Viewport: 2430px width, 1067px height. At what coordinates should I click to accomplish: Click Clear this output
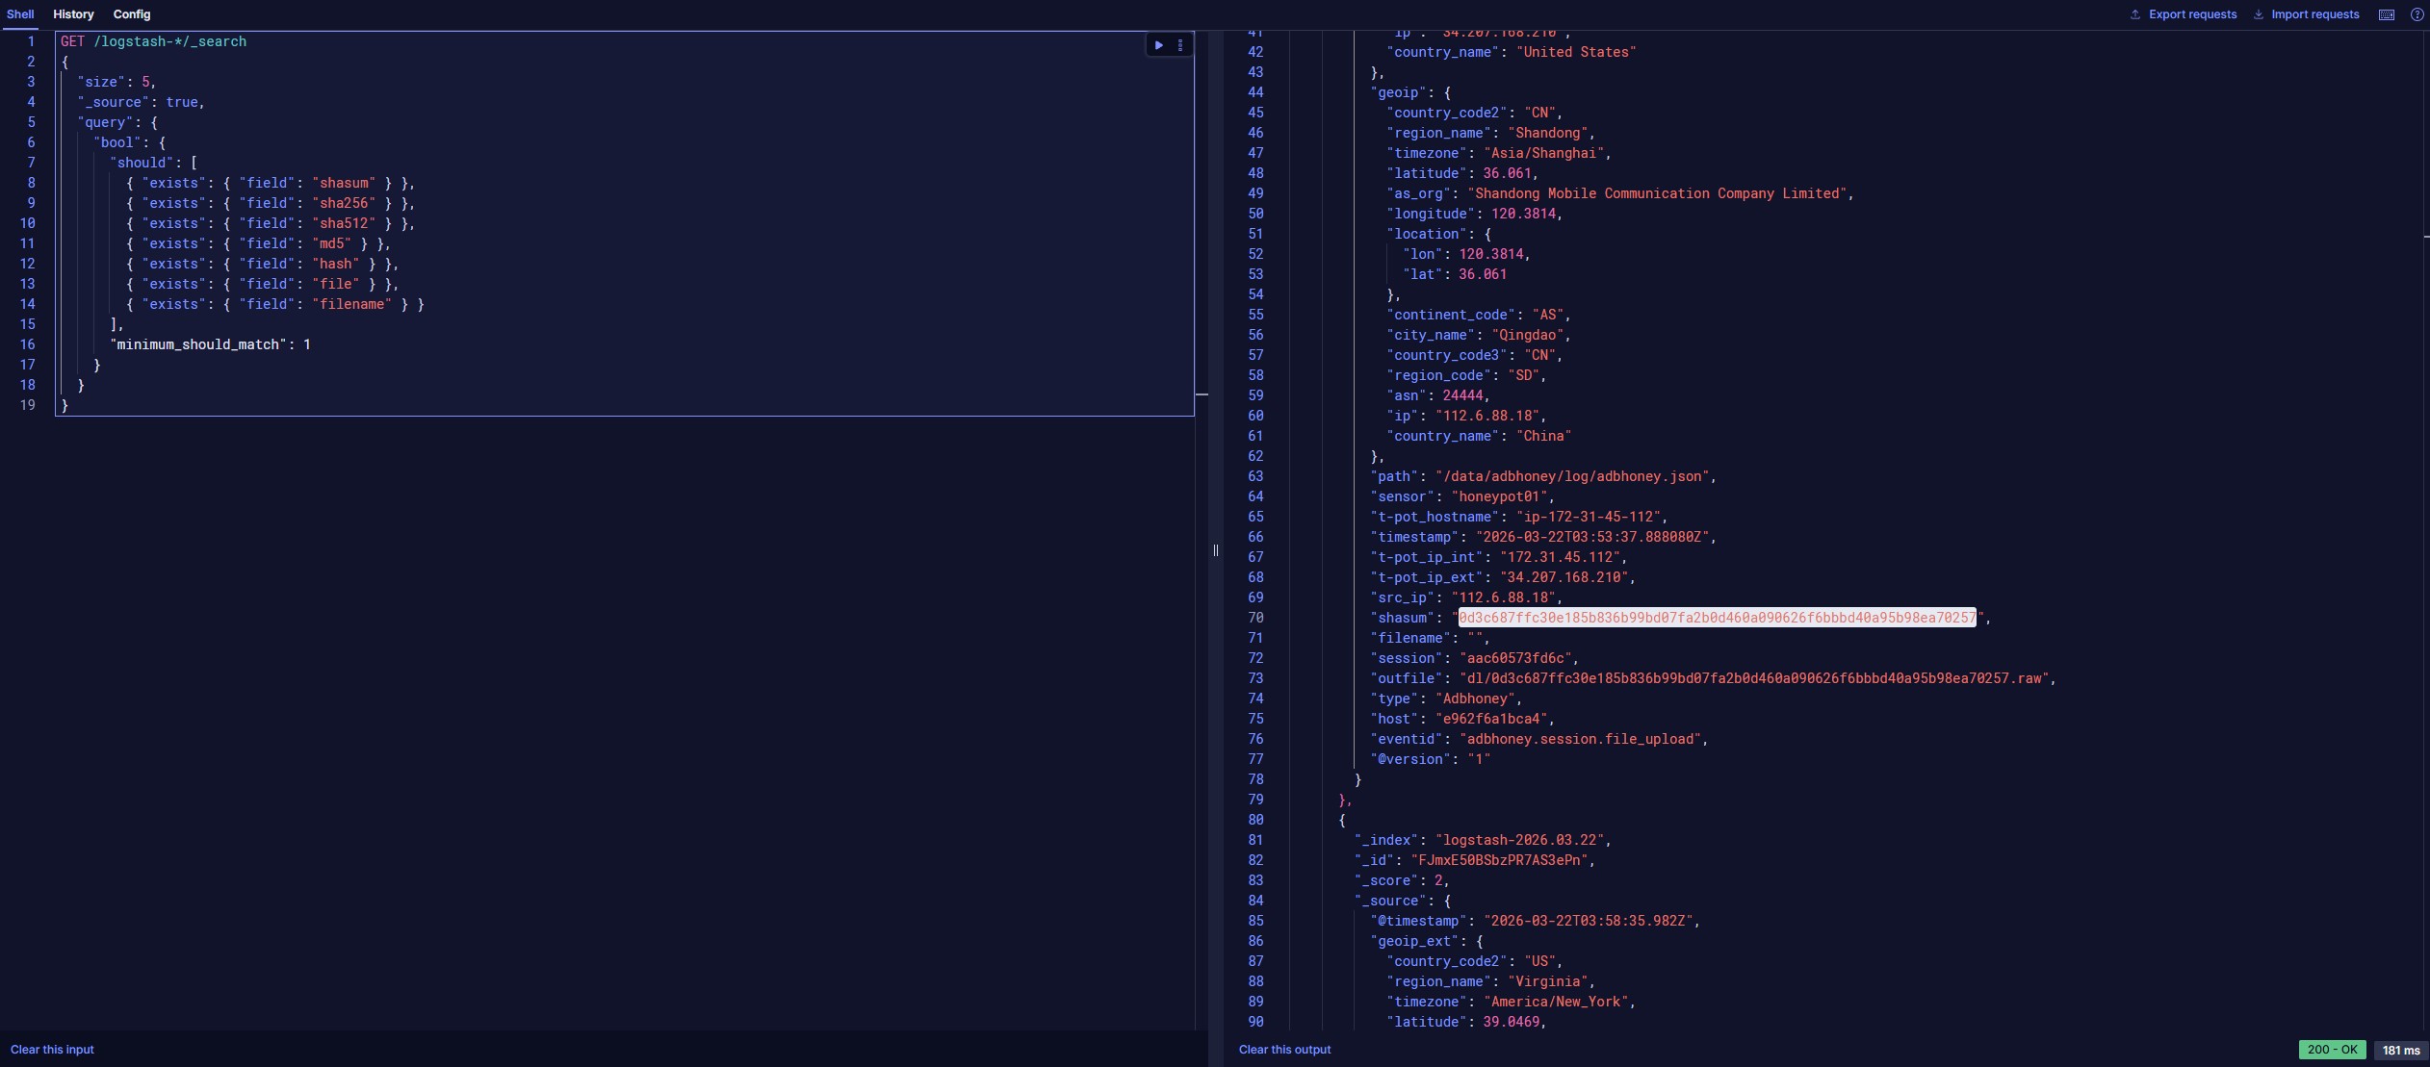(1284, 1050)
